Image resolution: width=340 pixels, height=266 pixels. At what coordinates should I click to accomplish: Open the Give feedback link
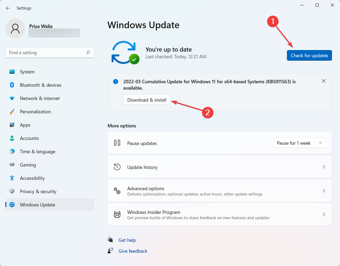point(133,251)
